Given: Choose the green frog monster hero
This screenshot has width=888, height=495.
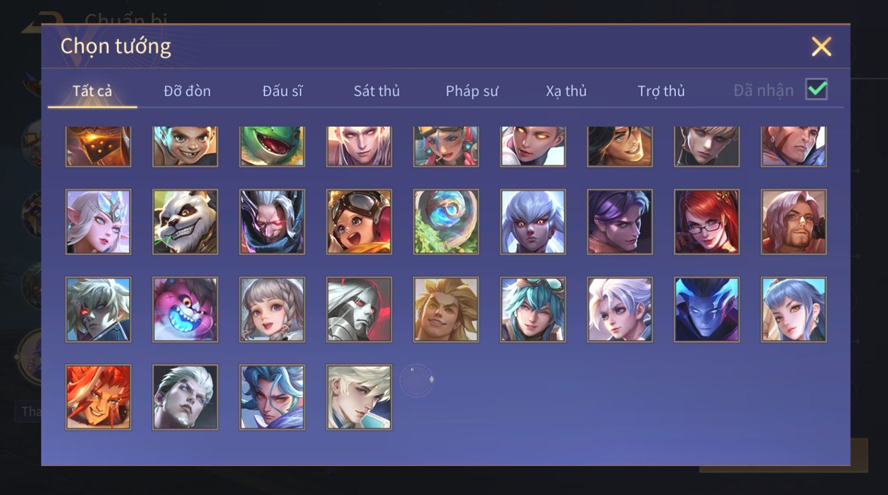Looking at the screenshot, I should pos(272,146).
